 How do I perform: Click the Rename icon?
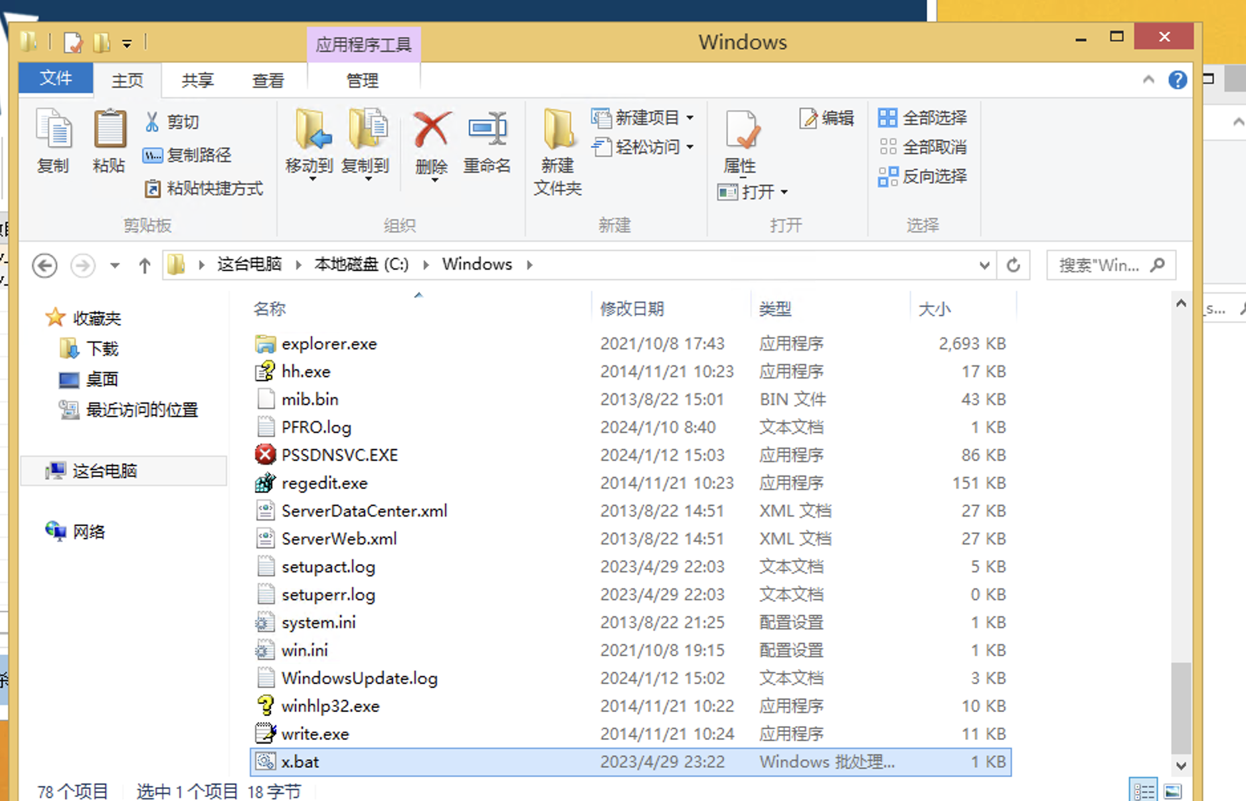point(487,129)
